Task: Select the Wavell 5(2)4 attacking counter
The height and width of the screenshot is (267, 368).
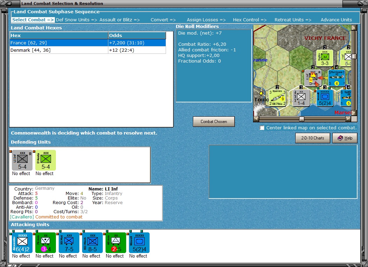Action: point(138,242)
